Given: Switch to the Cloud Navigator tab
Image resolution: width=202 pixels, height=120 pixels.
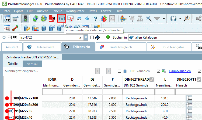Looking at the screenshot, I should pos(169,47).
